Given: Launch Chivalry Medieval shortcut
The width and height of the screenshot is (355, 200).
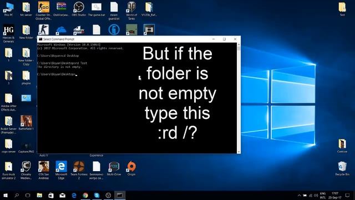Looking at the screenshot, I should click(x=26, y=171).
